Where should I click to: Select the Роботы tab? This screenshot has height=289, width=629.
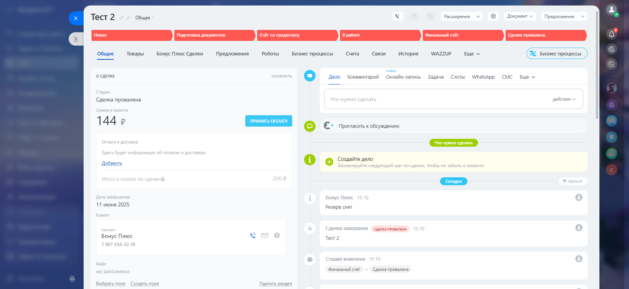270,54
